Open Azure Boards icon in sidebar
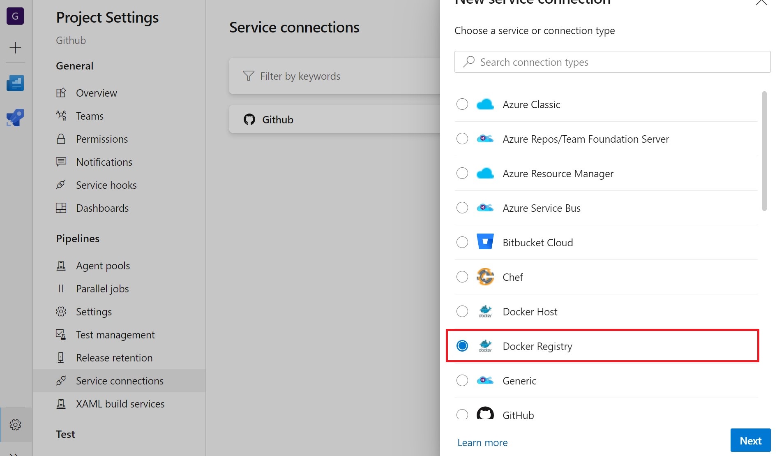Screen dimensions: 784x456 click(15, 83)
